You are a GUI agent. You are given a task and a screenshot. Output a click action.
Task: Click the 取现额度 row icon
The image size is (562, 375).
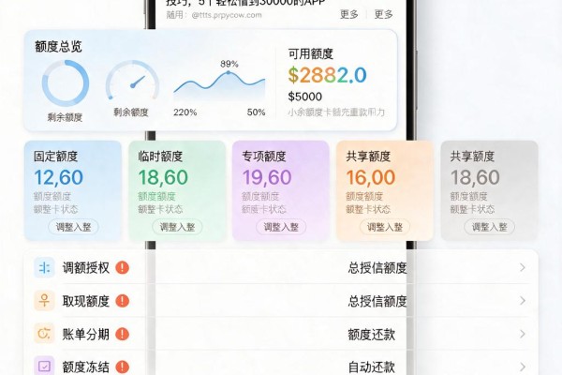[x=44, y=301]
